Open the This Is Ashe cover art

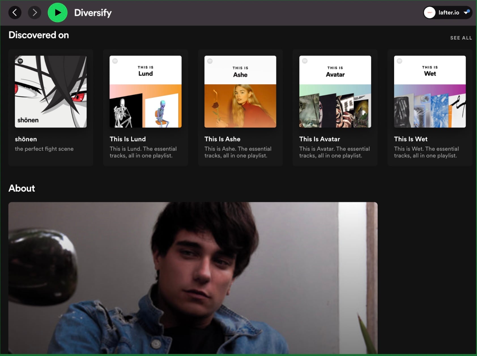[x=240, y=91]
